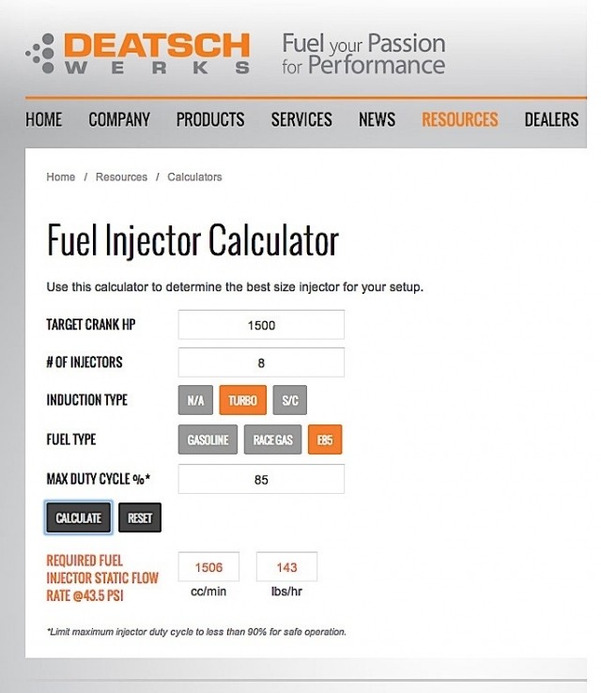Open the DEALERS menu item
Image resolution: width=601 pixels, height=693 pixels.
click(x=551, y=119)
